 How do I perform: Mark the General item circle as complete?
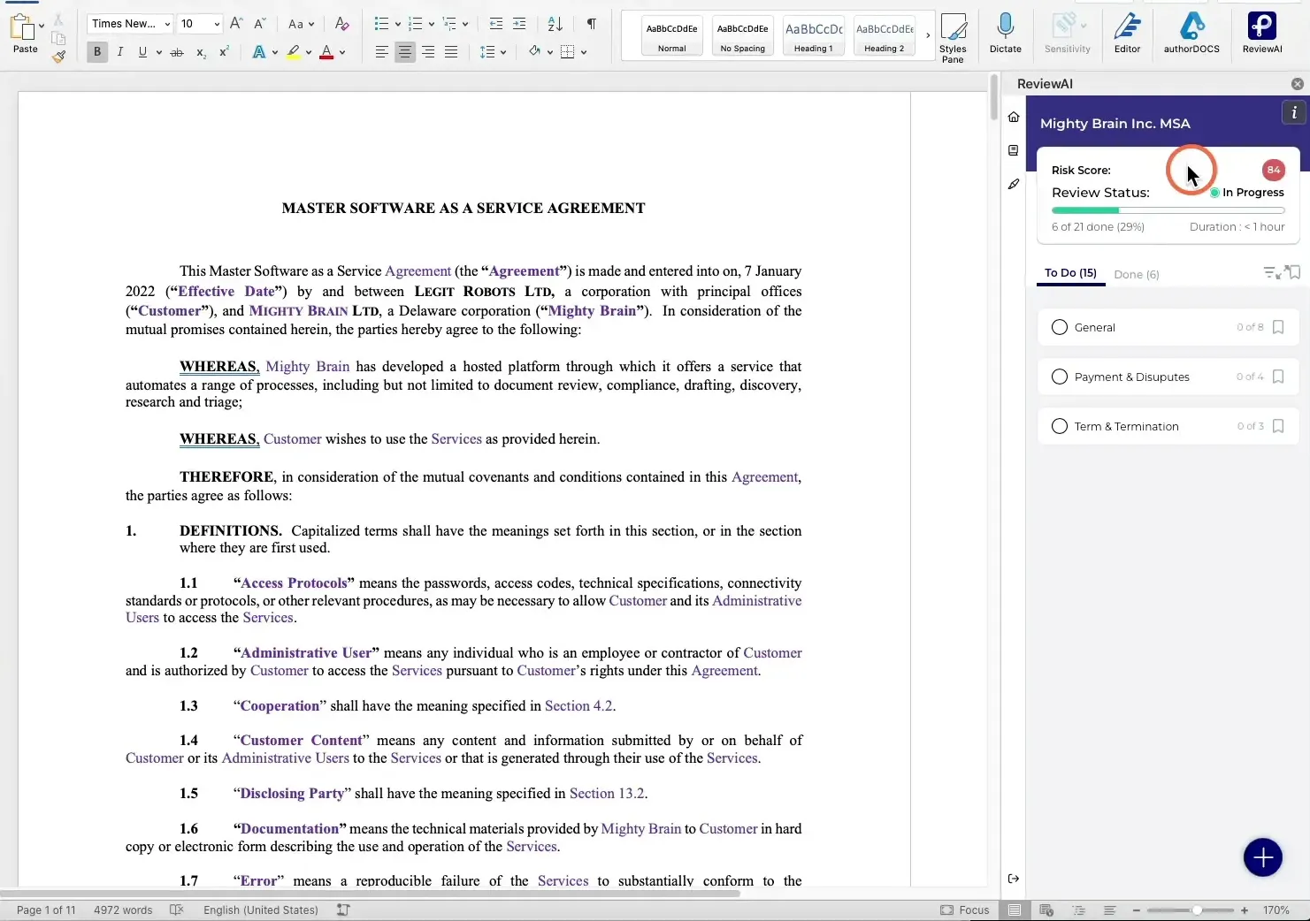click(x=1059, y=327)
